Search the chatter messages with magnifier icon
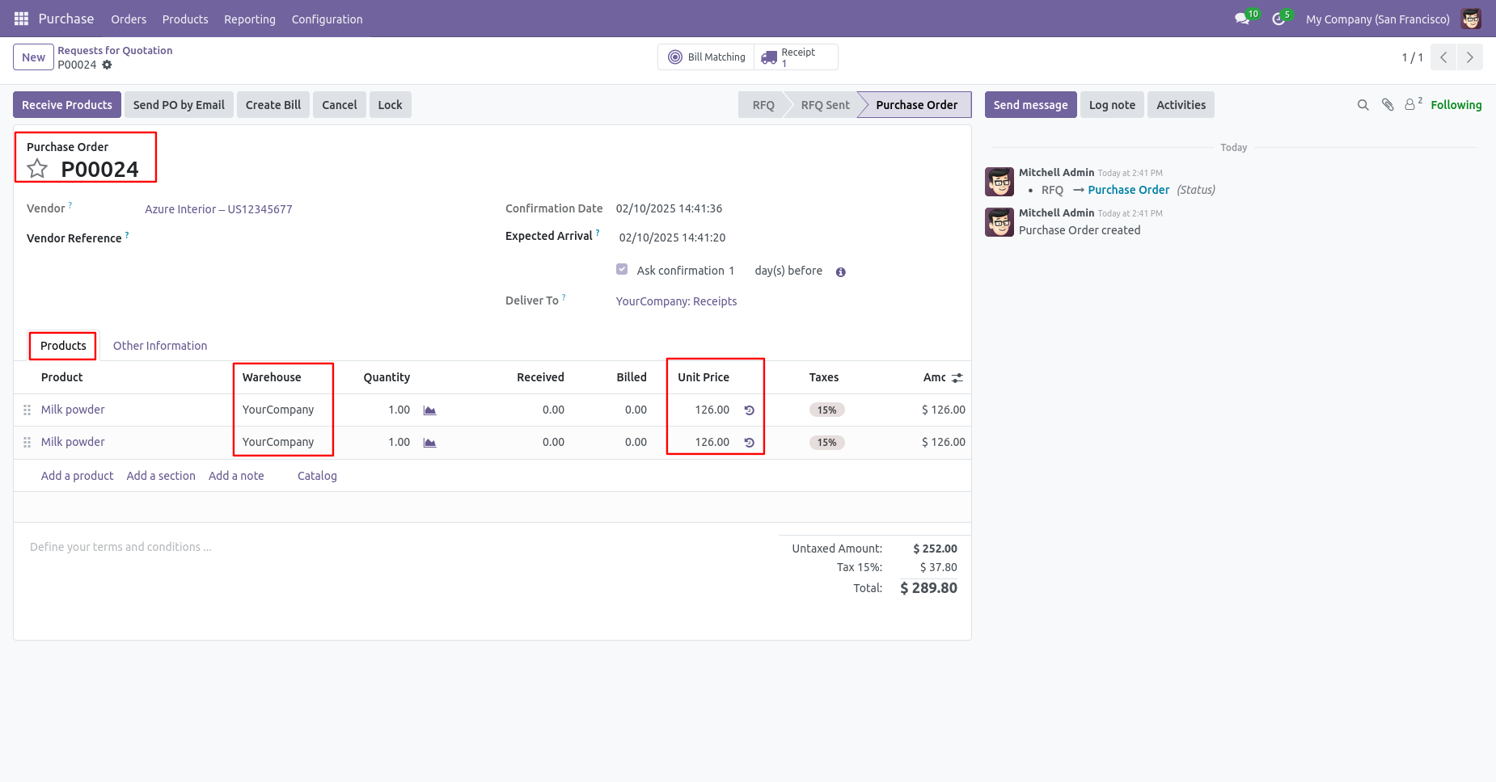The height and width of the screenshot is (782, 1496). [1363, 105]
